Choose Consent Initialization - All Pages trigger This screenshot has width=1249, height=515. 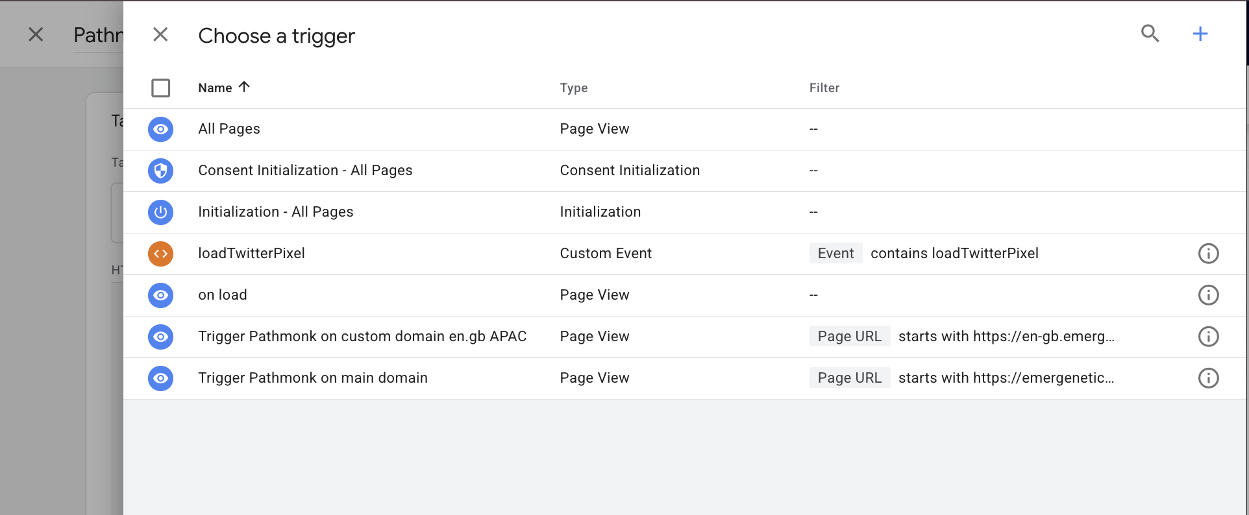click(x=305, y=171)
